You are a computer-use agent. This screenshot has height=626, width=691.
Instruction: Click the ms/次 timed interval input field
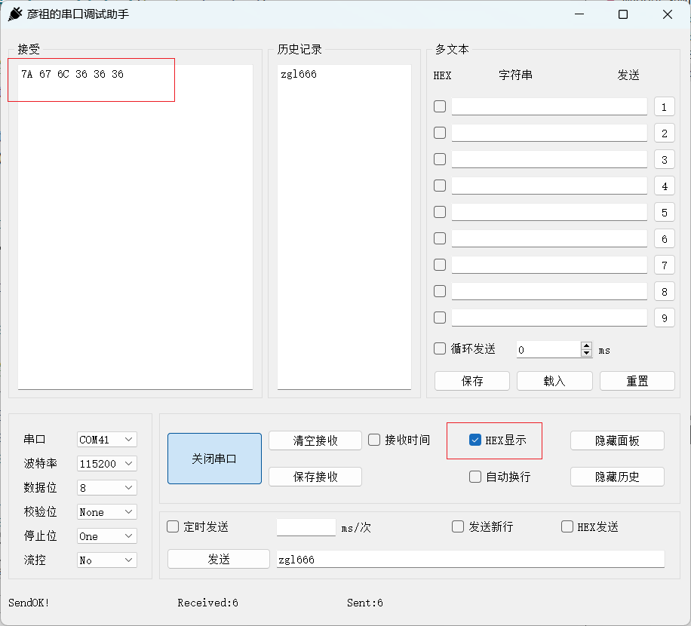pos(306,527)
